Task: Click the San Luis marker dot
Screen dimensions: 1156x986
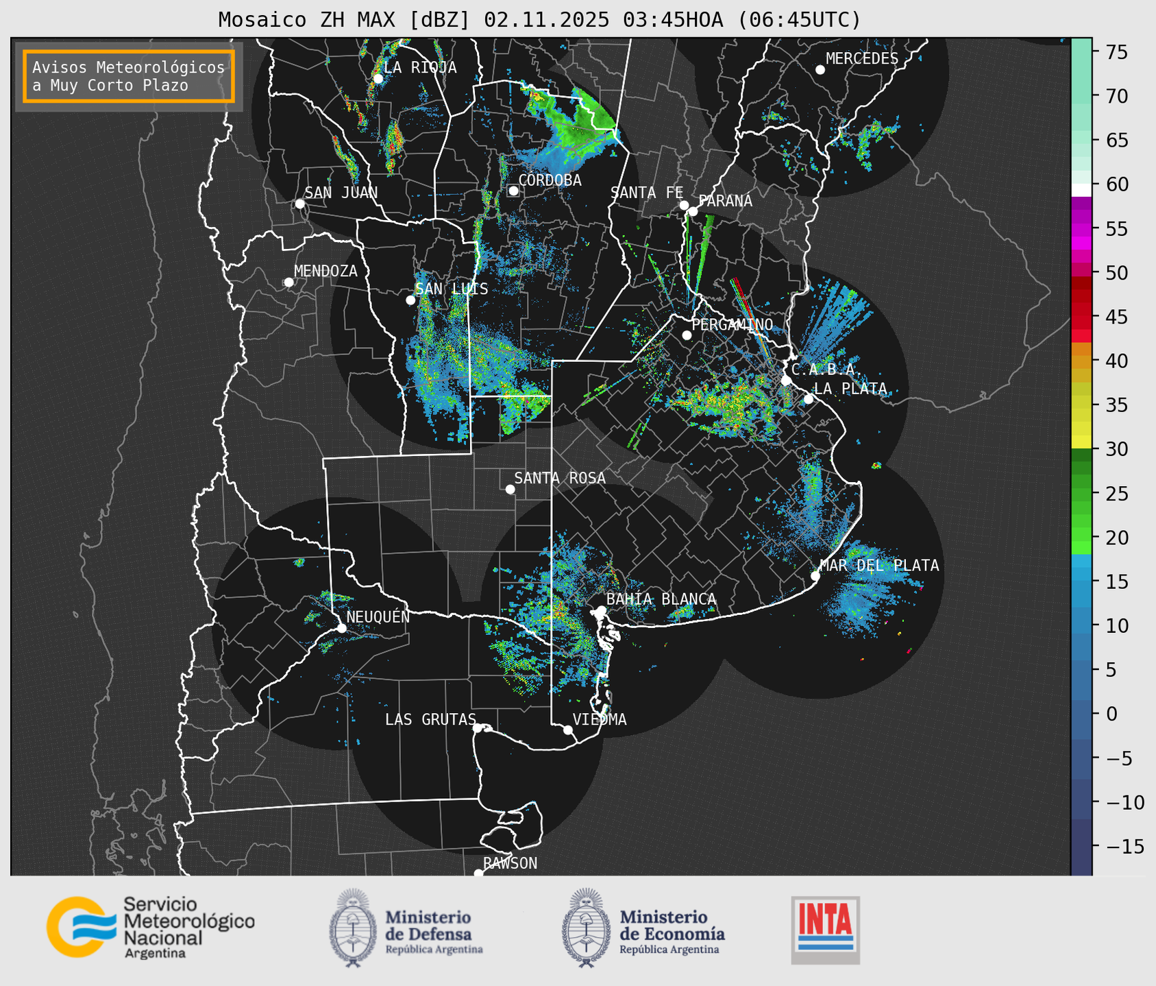Action: pyautogui.click(x=410, y=300)
